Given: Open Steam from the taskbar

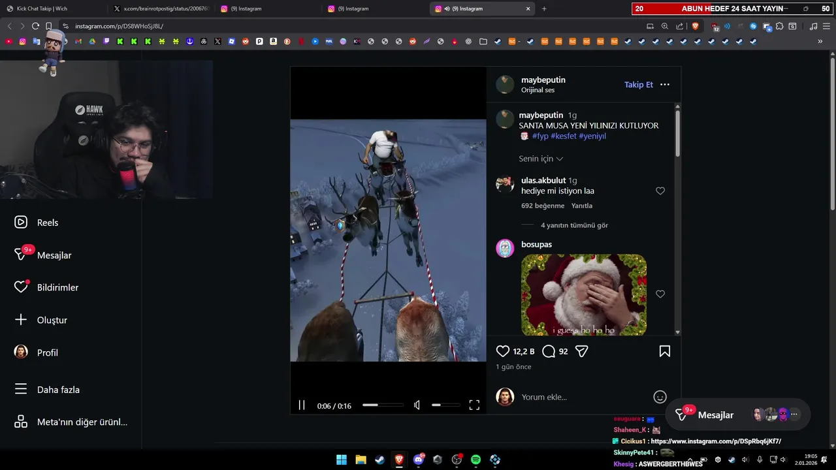Looking at the screenshot, I should 379,460.
